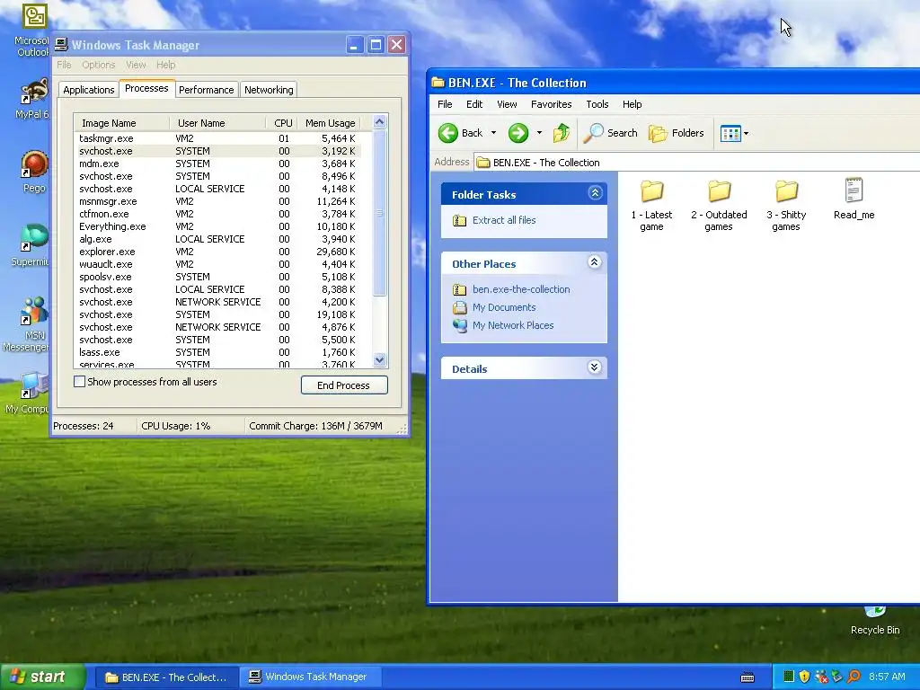Enable 'Show processes from all users' checkbox
The image size is (920, 690).
pos(79,381)
